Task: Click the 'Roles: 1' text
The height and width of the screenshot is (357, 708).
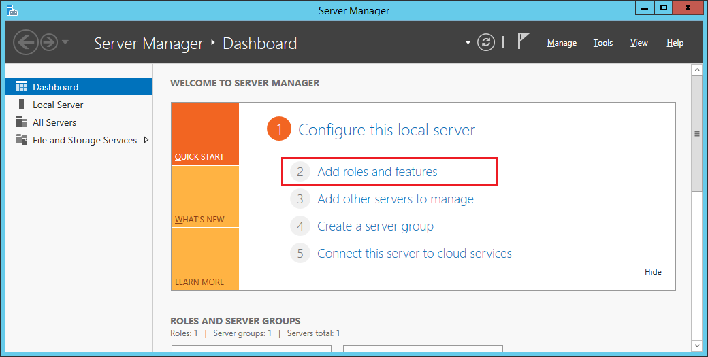Action: pyautogui.click(x=184, y=333)
